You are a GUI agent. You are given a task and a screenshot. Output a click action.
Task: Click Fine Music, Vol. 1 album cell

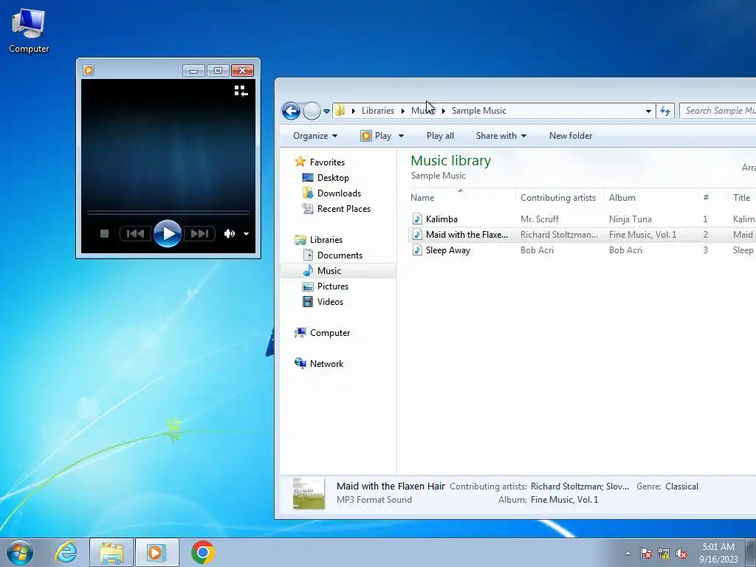(643, 235)
